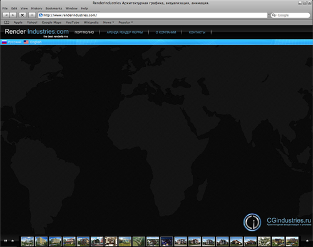The width and height of the screenshot is (313, 247).
Task: Click the previous arrow beside pause button
Action: coord(13,241)
